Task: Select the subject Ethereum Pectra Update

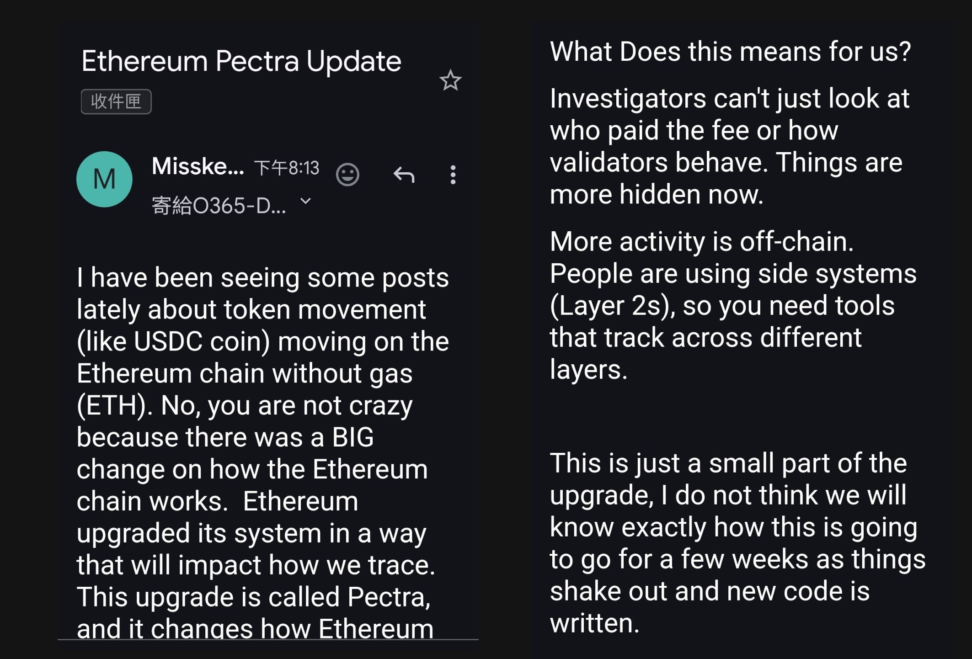Action: [241, 61]
